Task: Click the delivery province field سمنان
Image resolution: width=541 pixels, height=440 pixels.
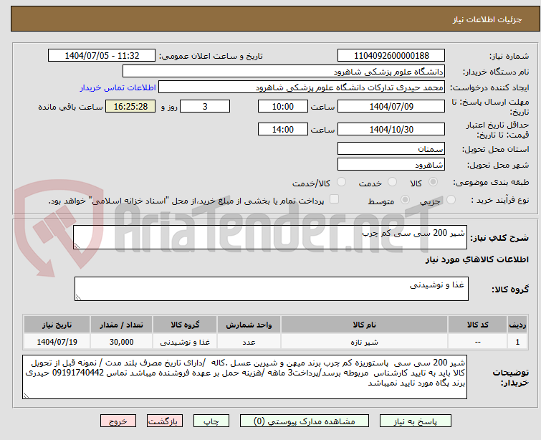Action: 391,149
